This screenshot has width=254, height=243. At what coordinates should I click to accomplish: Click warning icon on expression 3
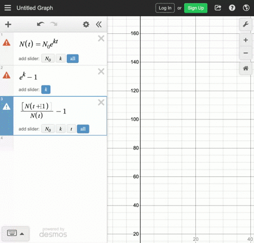click(6, 107)
